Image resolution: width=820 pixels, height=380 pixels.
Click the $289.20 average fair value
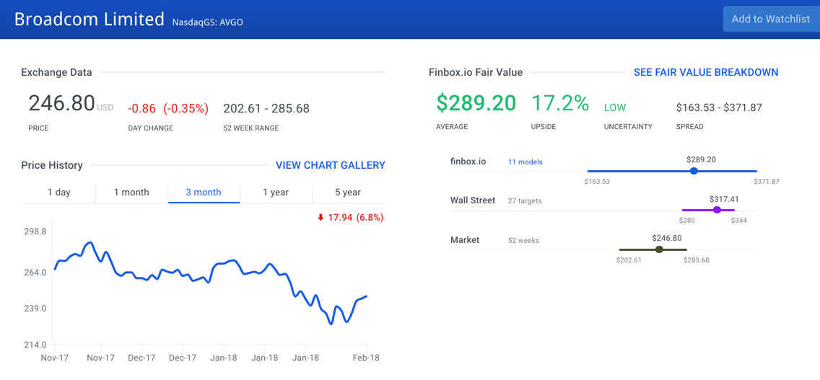pos(476,104)
